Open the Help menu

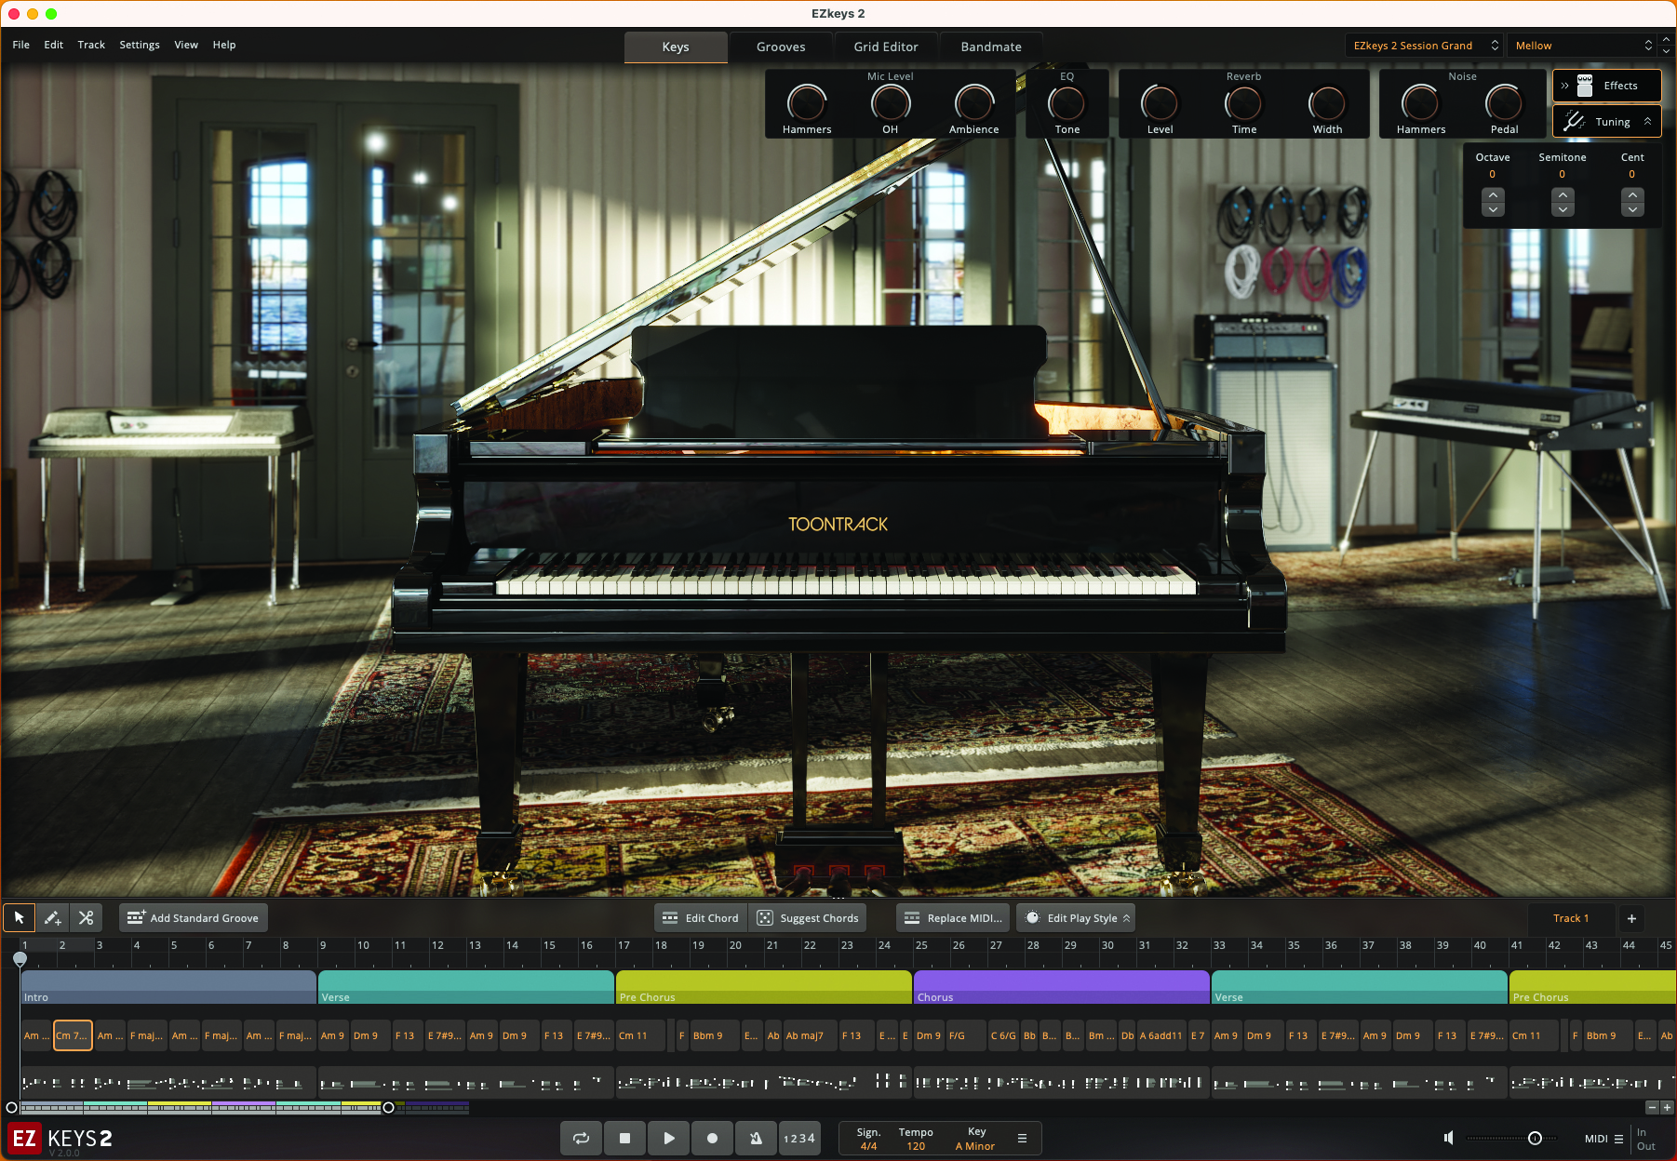point(224,45)
